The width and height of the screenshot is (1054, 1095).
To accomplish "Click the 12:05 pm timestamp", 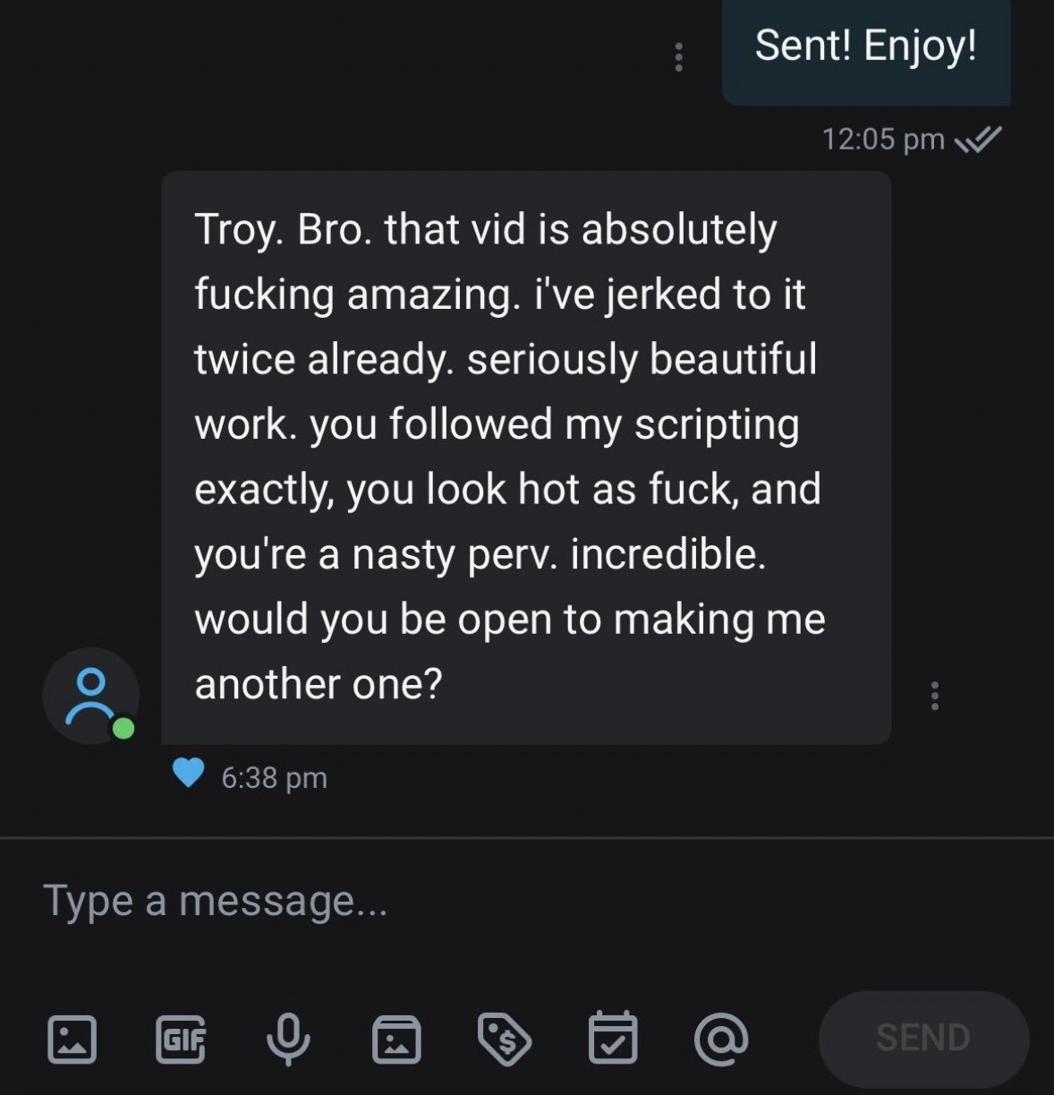I will (882, 139).
